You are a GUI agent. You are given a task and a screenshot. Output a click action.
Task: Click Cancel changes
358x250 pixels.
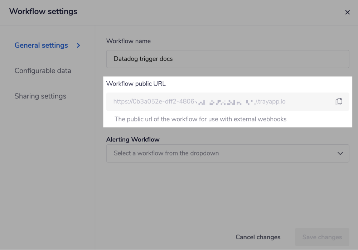coord(258,237)
